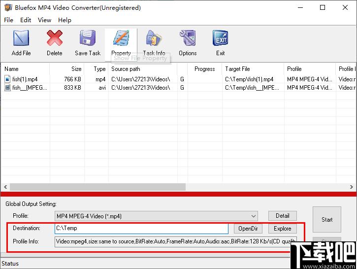The width and height of the screenshot is (357, 269).
Task: Click the source path in avi row
Action: 140,88
